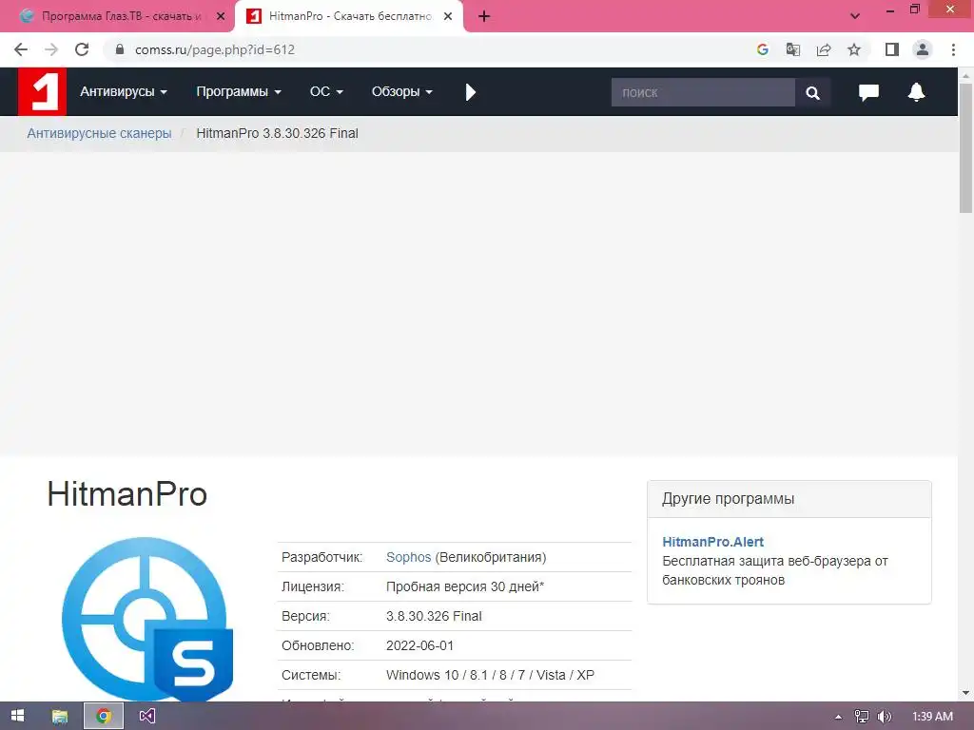
Task: Open Google account icon in address bar
Action: click(x=763, y=49)
